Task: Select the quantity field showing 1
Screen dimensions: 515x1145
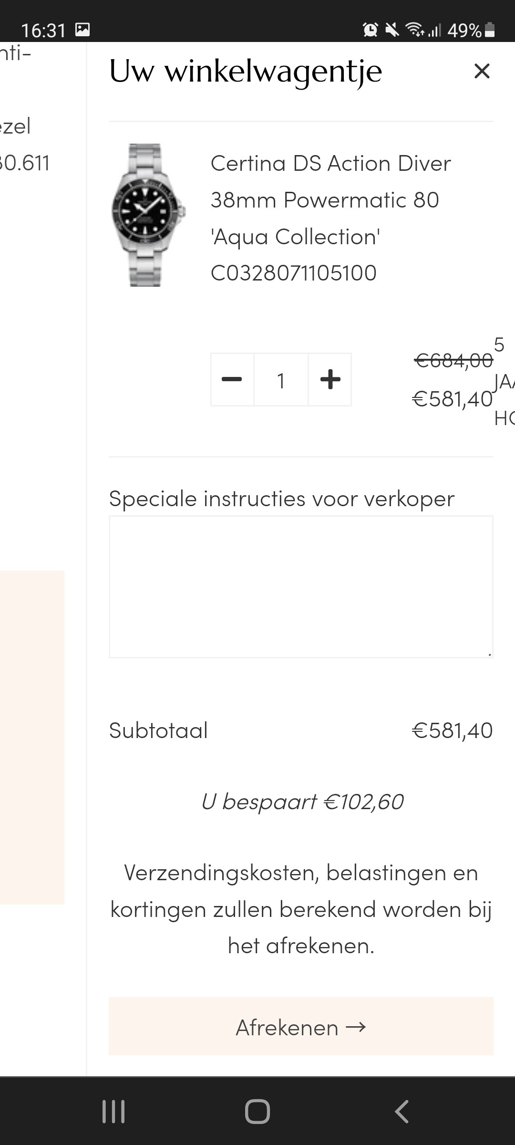Action: (x=281, y=380)
